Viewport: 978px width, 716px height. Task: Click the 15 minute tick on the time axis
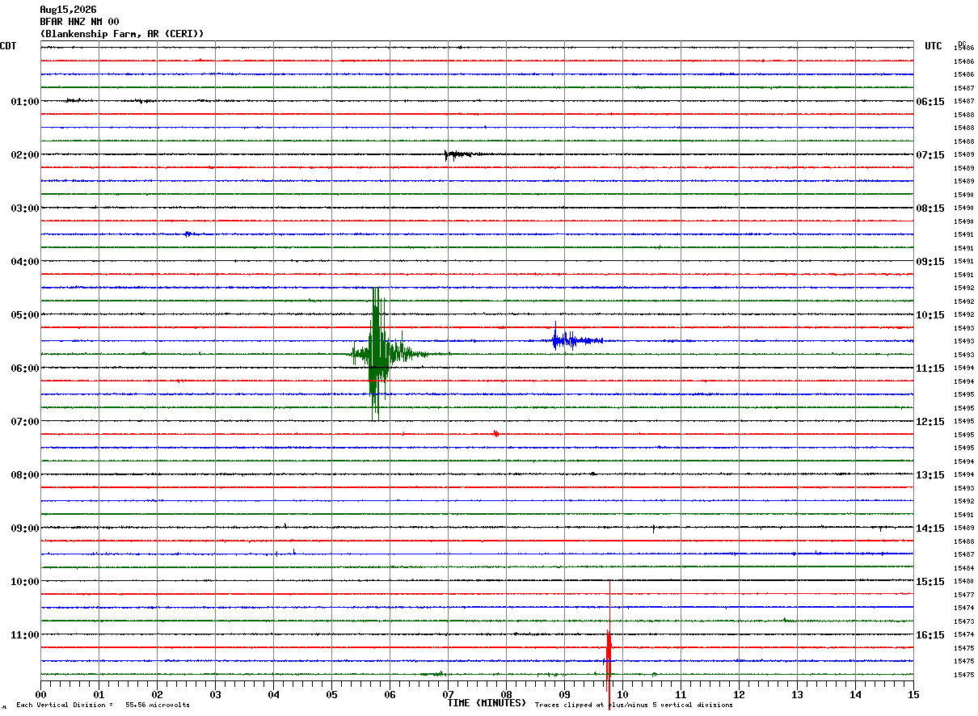coord(913,694)
